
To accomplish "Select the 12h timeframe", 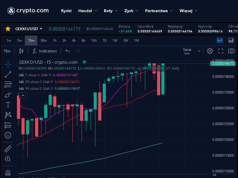I will point(94,41).
